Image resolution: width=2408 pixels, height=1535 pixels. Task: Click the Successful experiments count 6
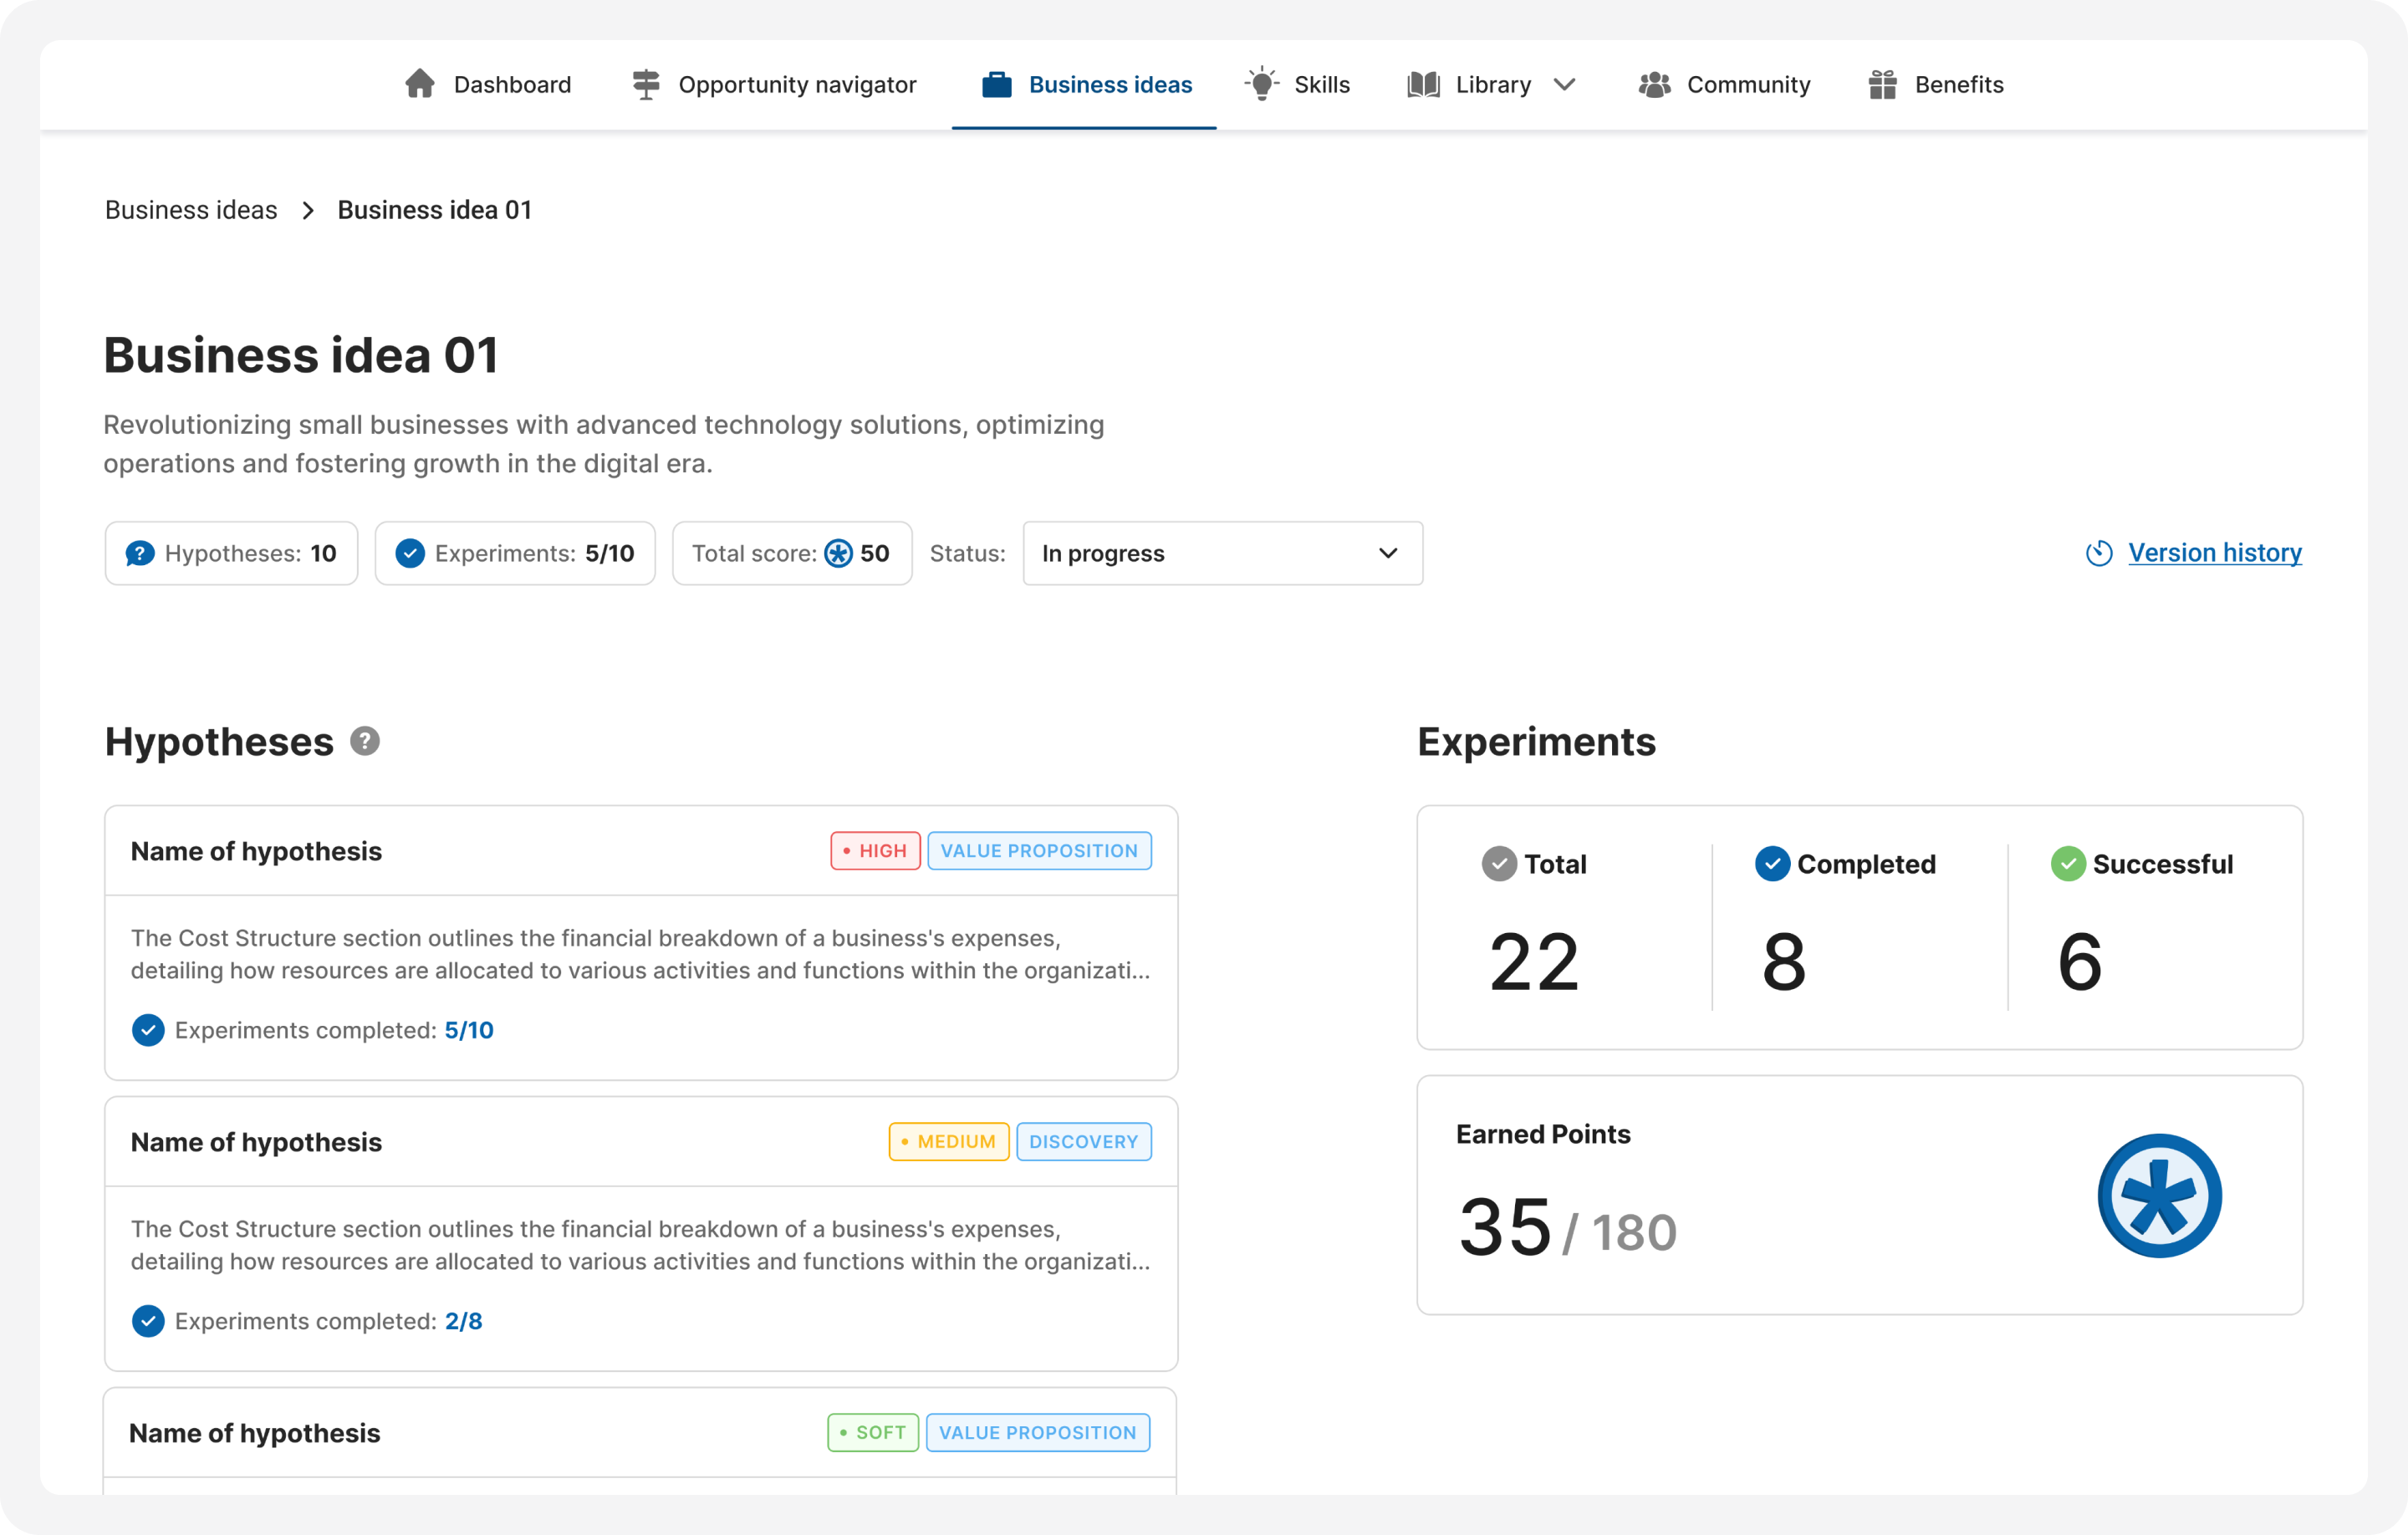click(2079, 962)
